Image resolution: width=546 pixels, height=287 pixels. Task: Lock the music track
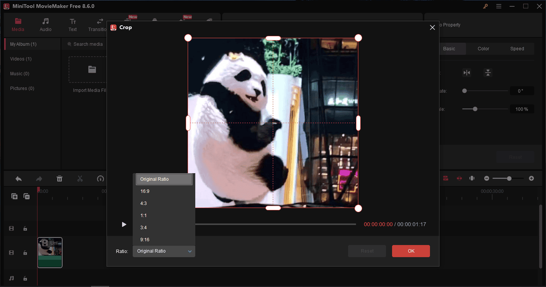(25, 278)
